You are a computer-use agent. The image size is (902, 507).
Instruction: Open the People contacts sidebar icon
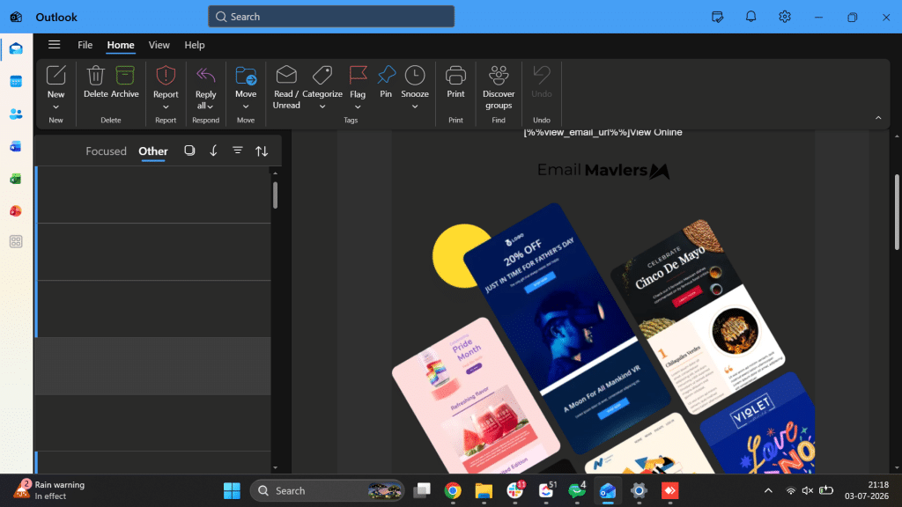[16, 114]
